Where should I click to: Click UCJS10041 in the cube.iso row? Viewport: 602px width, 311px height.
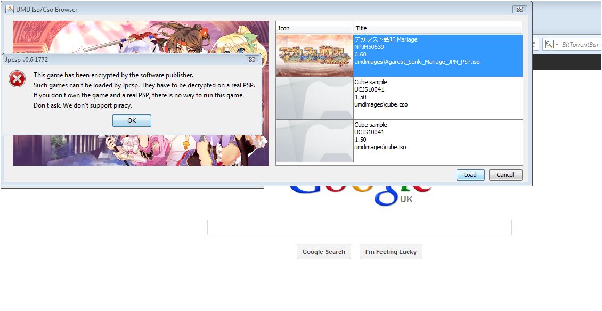pos(369,132)
